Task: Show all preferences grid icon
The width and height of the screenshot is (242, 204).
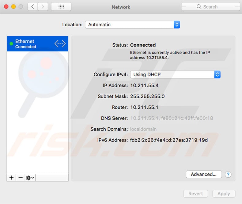Action: click(x=61, y=7)
